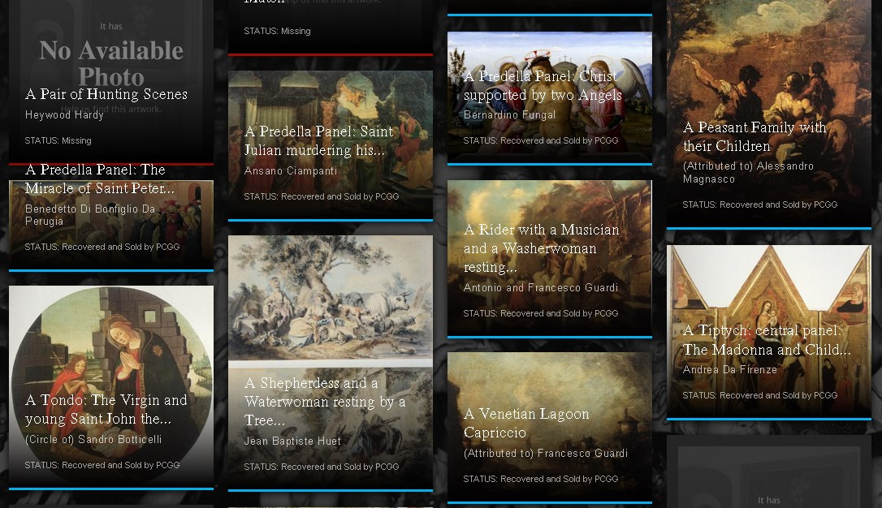Select the Bernardino Fungal artist name
Image resolution: width=882 pixels, height=508 pixels.
(510, 115)
